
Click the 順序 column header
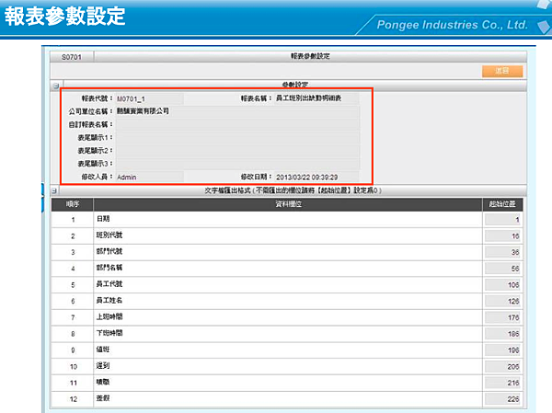pyautogui.click(x=73, y=204)
